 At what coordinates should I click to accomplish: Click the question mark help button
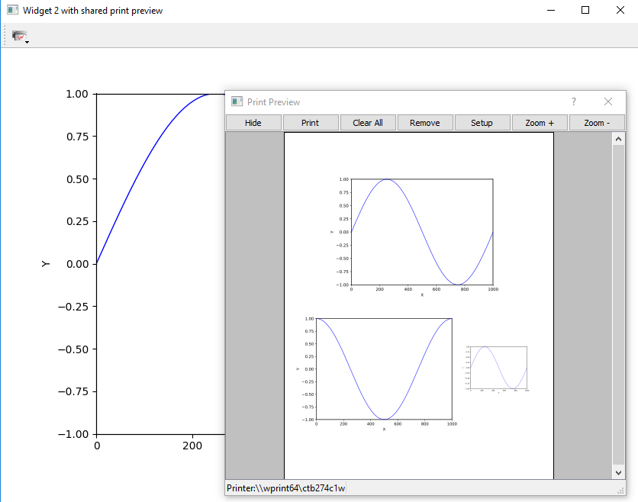(x=574, y=101)
